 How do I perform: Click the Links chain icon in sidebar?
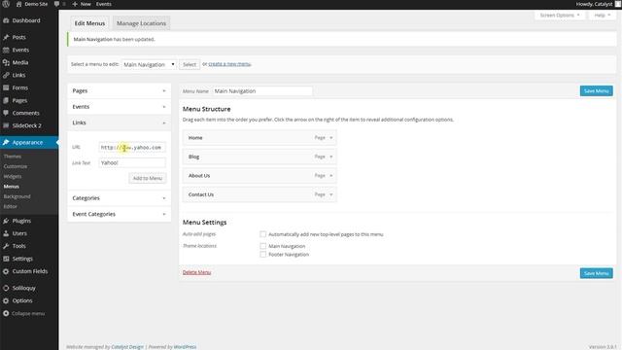pyautogui.click(x=6, y=75)
